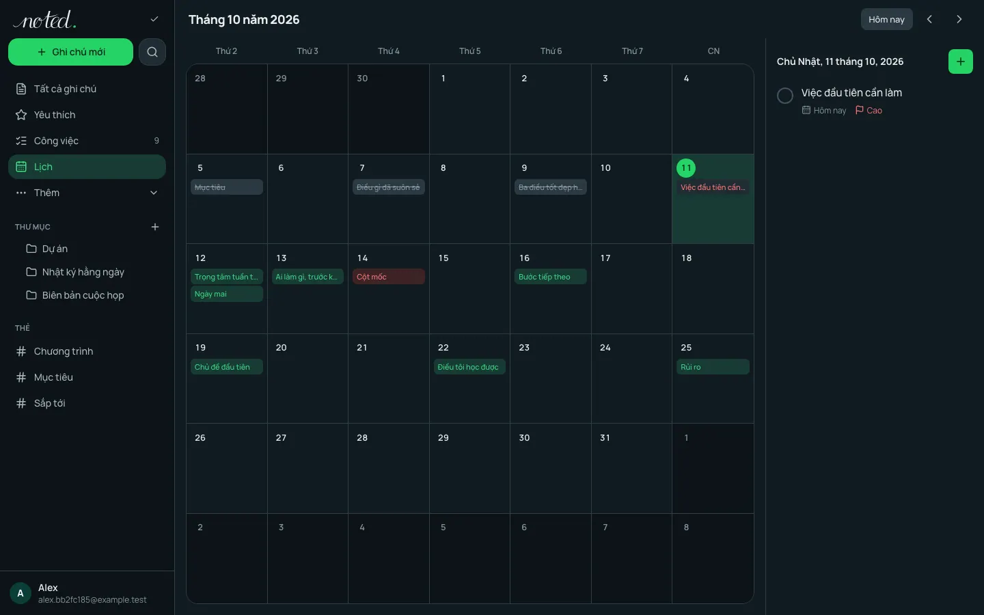Viewport: 984px width, 615px height.
Task: Add a new folder with plus icon
Action: pos(155,227)
